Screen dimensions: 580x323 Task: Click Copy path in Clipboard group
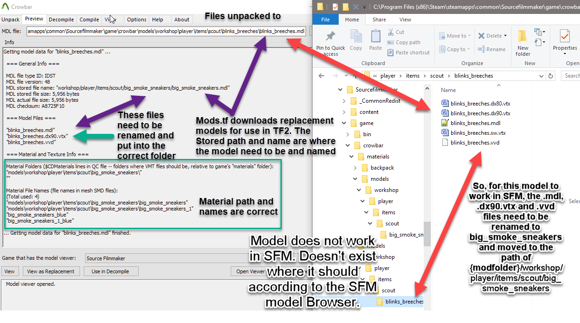[404, 42]
